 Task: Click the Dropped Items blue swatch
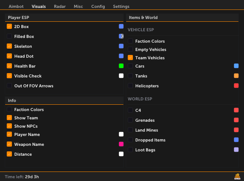[x=236, y=140]
